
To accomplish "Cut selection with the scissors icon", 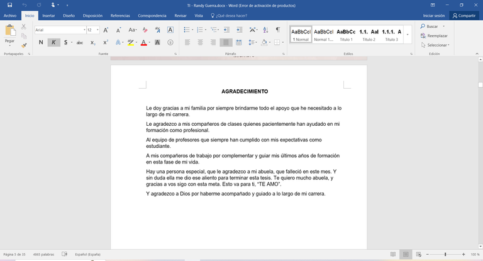I will tap(24, 27).
